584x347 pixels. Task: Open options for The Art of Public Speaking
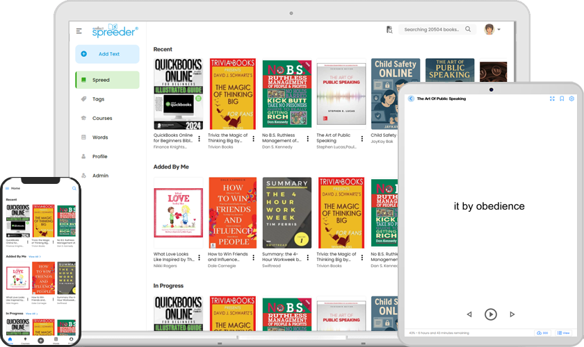click(x=362, y=139)
